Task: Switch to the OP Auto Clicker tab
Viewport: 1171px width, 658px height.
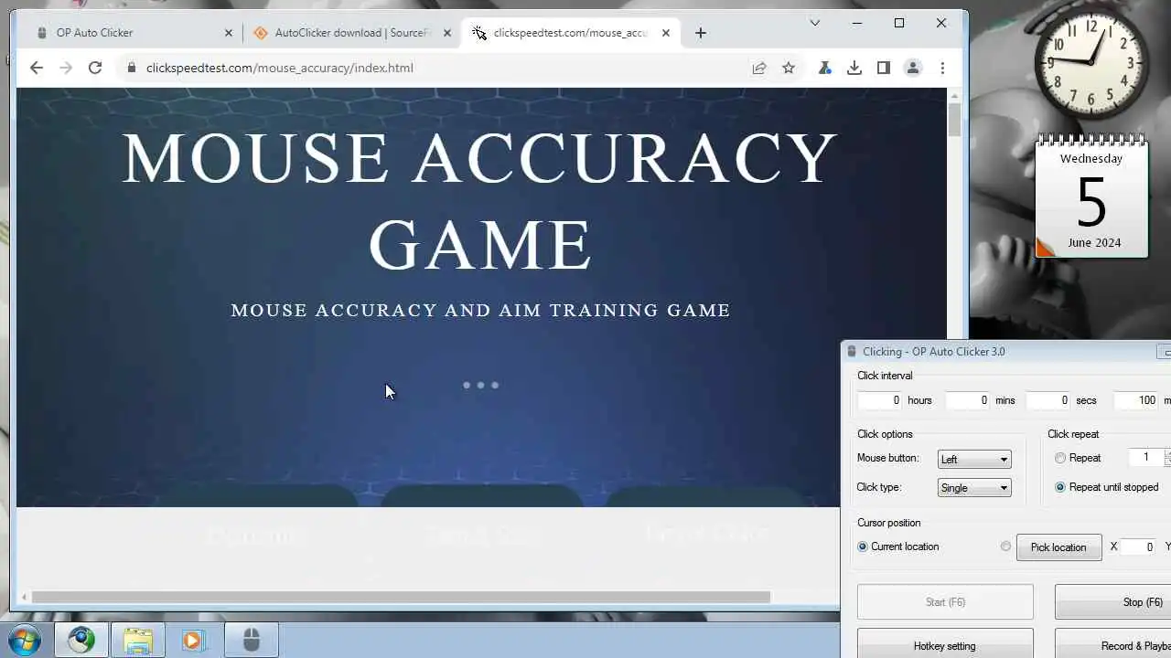Action: tap(133, 33)
